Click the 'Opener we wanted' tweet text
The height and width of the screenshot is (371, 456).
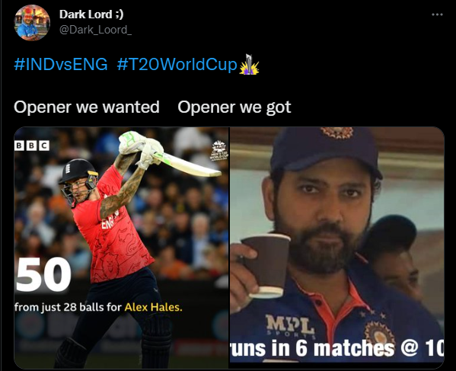pos(87,107)
